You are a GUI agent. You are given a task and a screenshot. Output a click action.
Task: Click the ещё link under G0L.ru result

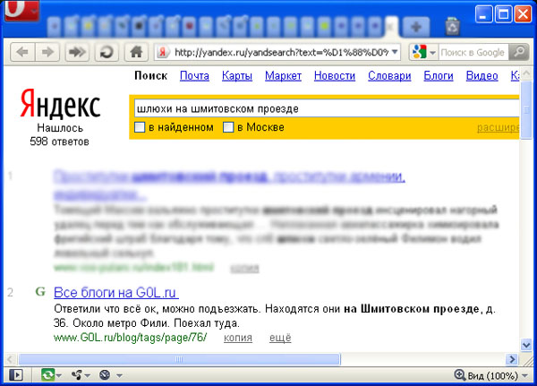280,338
